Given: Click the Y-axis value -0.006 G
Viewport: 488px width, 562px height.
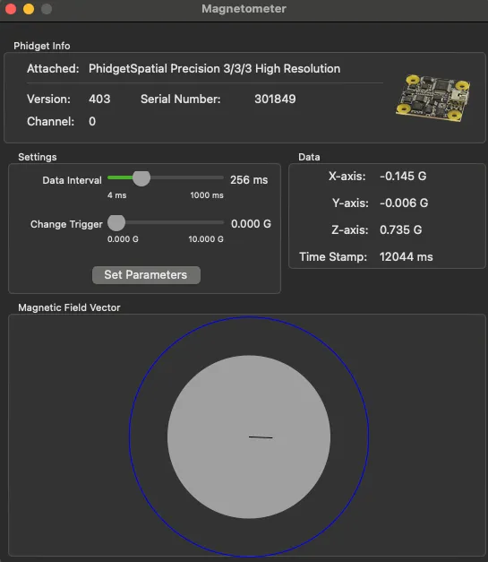Looking at the screenshot, I should [x=404, y=203].
